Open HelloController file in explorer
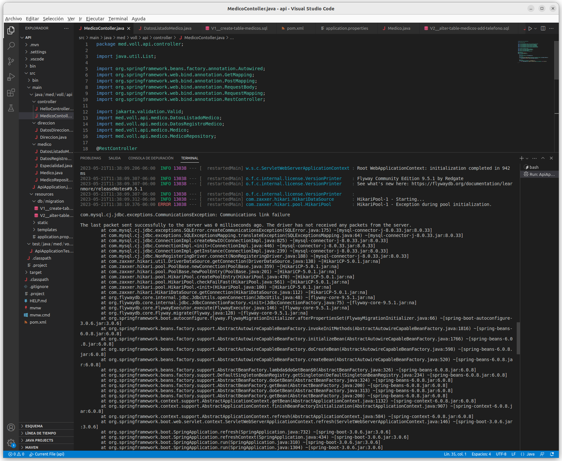The height and width of the screenshot is (461, 562). pos(46,109)
